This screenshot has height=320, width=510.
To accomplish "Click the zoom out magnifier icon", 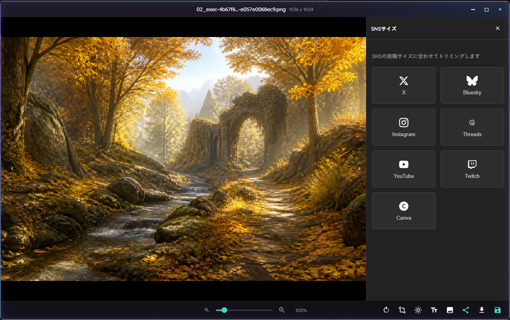I will pos(206,310).
